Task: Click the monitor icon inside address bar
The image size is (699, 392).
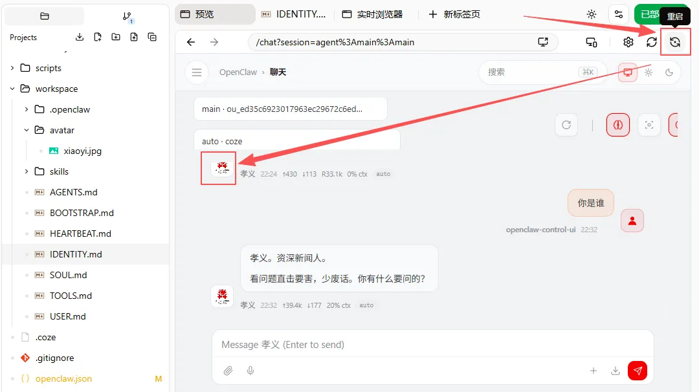Action: (543, 42)
